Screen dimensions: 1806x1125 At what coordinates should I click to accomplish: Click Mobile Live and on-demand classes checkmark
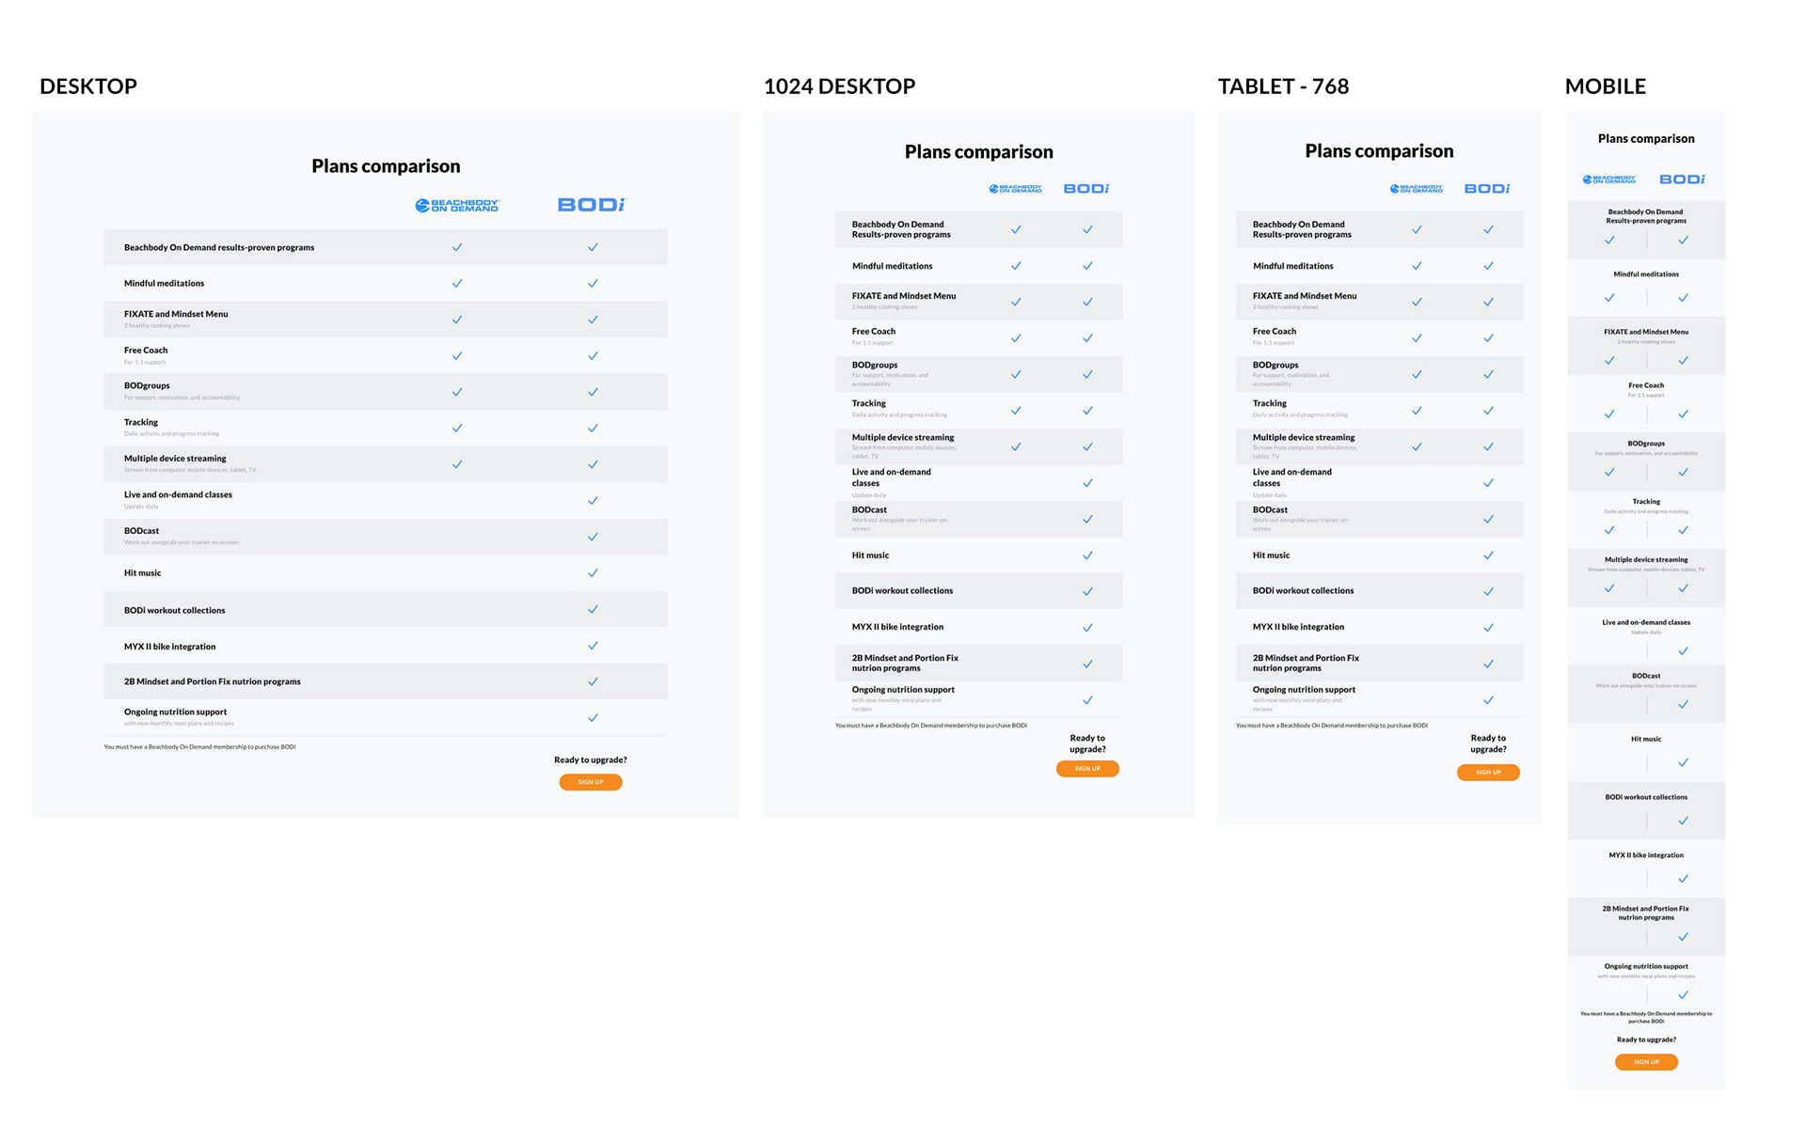pyautogui.click(x=1683, y=650)
